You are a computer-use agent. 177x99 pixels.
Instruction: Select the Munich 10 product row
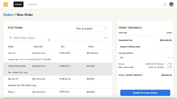pyautogui.click(x=58, y=82)
